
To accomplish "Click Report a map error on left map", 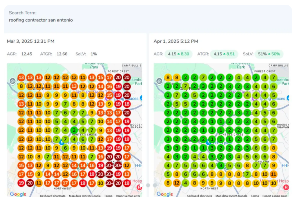I will (x=128, y=196).
